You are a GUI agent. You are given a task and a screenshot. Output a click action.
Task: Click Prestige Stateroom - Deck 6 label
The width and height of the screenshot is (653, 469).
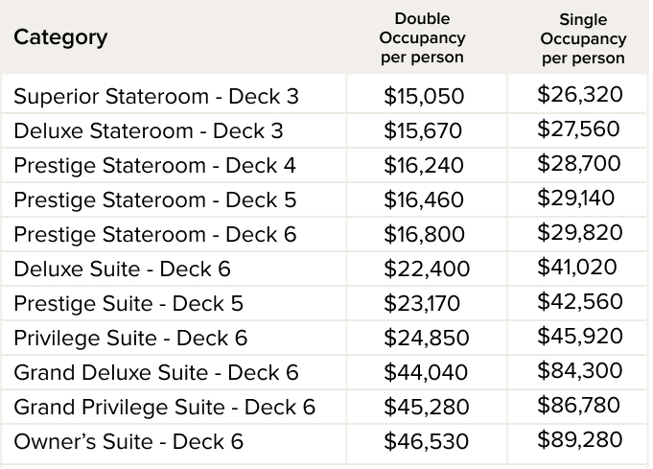point(154,235)
